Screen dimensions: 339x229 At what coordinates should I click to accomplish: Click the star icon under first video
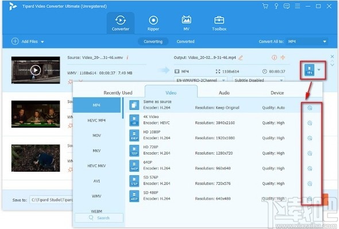tap(70, 82)
